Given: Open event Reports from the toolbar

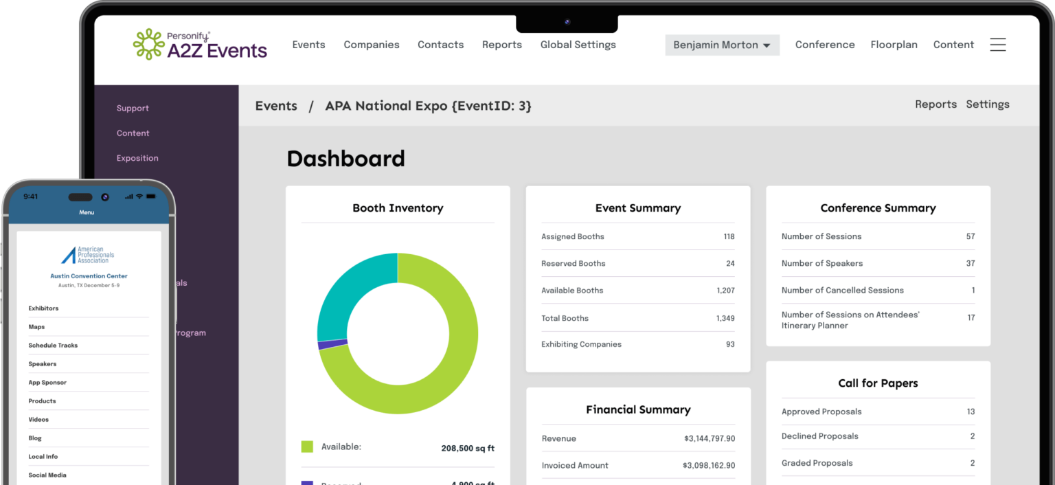Looking at the screenshot, I should click(x=935, y=104).
